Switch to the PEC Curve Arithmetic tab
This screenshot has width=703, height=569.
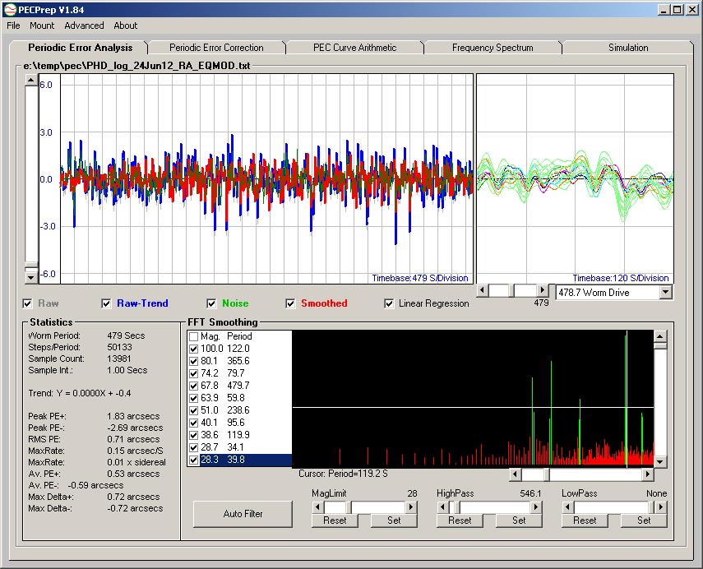354,48
